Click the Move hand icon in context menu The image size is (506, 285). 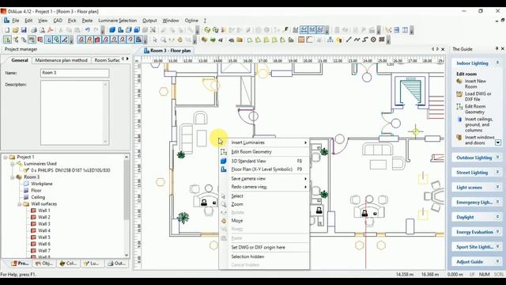pos(224,221)
